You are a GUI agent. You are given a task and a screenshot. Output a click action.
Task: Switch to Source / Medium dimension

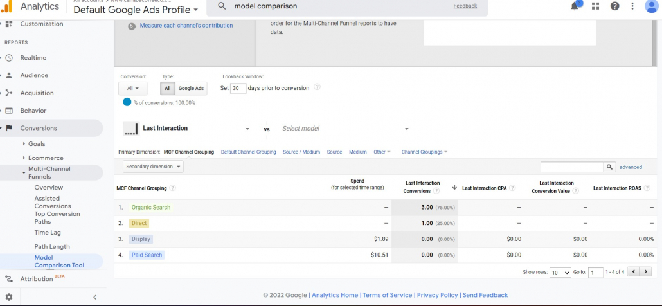point(301,152)
